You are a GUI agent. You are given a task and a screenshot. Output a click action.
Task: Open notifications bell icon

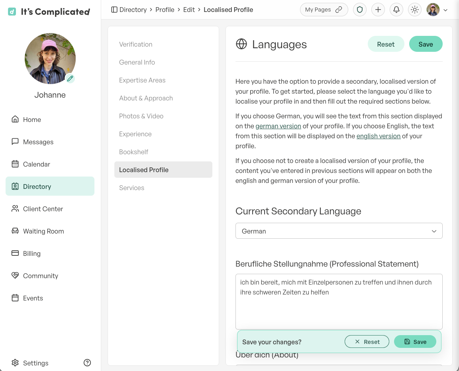[396, 10]
